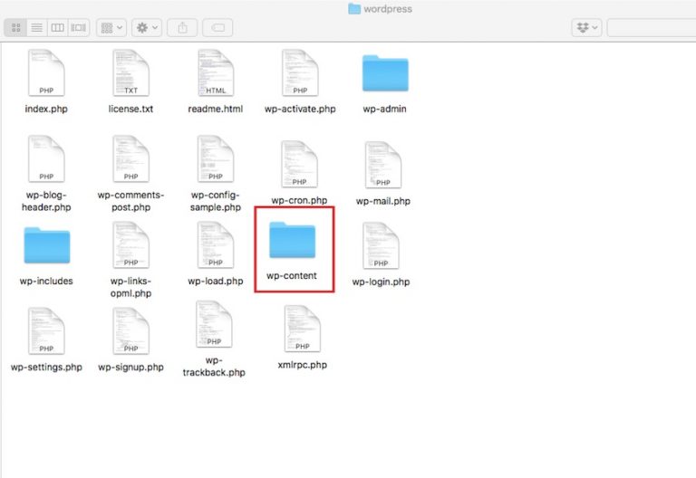This screenshot has width=696, height=478.
Task: Click the Edit Tags toolbar button
Action: click(217, 28)
